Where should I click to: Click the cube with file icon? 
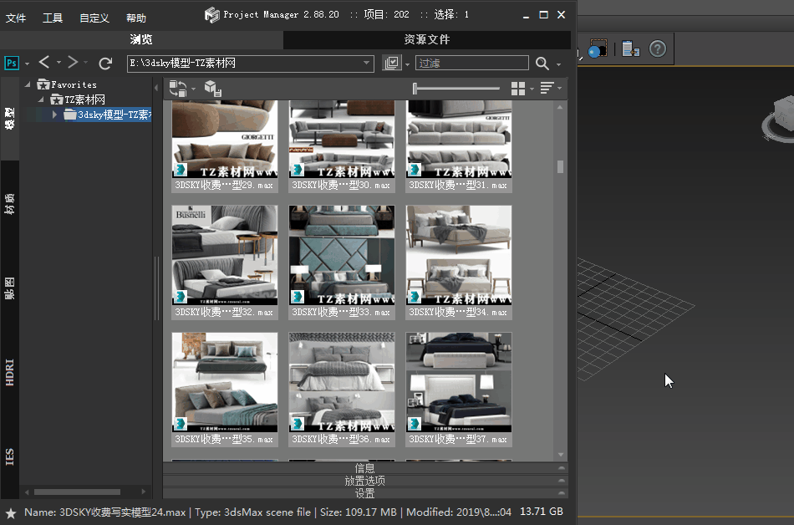point(212,89)
